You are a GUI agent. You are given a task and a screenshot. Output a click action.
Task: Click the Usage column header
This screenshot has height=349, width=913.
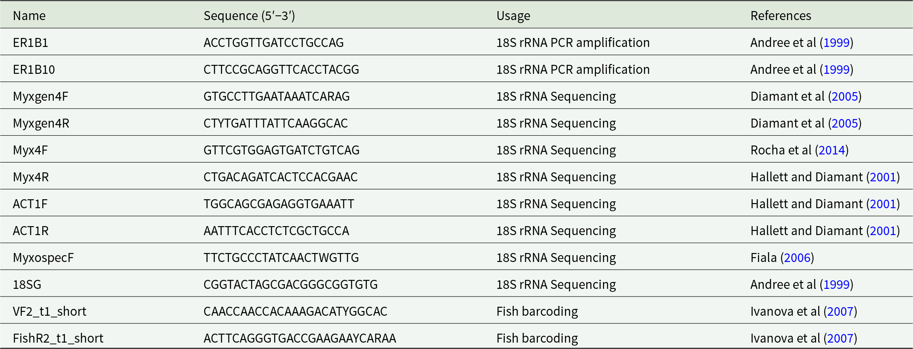[513, 16]
